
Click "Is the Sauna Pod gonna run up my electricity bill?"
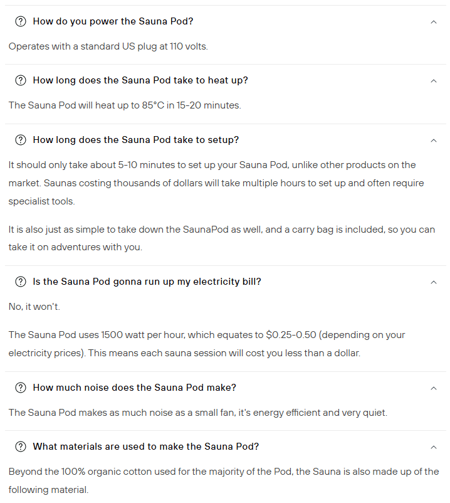pyautogui.click(x=147, y=282)
